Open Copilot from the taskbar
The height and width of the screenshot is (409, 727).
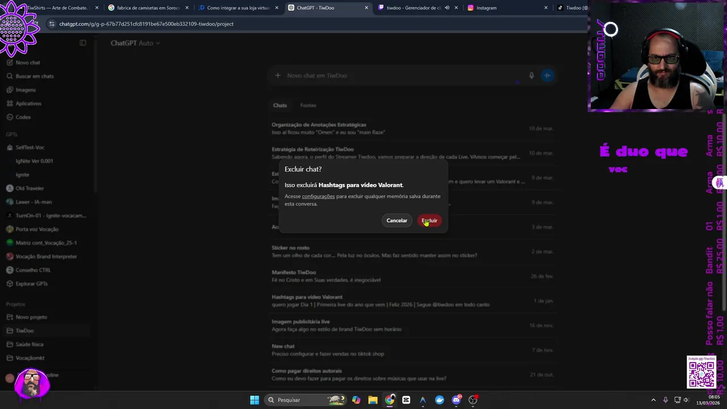pyautogui.click(x=356, y=400)
